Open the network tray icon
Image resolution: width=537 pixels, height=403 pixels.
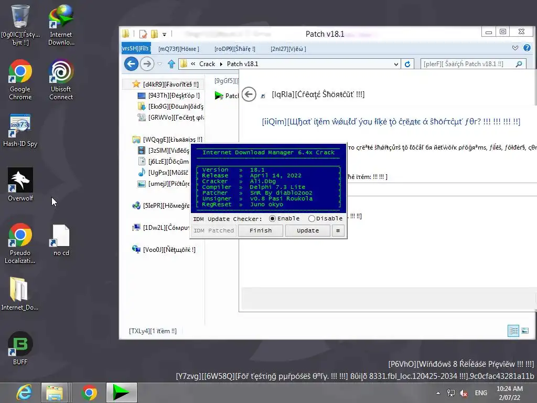pos(451,393)
